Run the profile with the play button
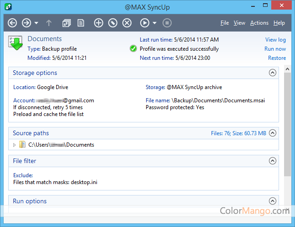This screenshot has width=295, height=227. pos(145,23)
